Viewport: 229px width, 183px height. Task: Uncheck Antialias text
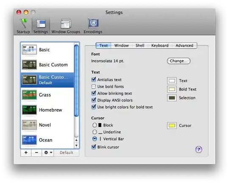pyautogui.click(x=94, y=79)
